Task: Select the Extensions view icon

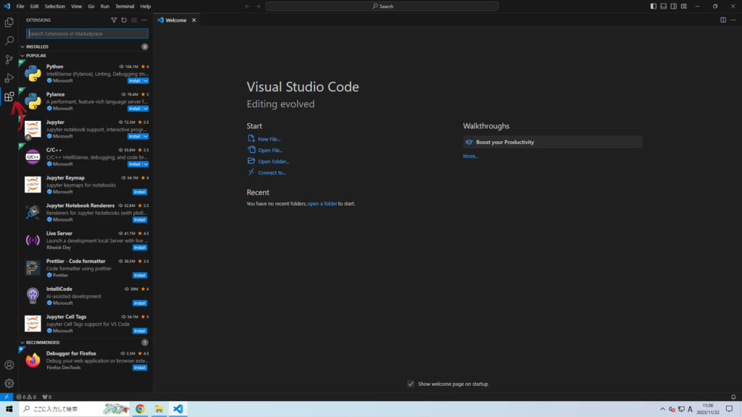Action: (x=9, y=97)
